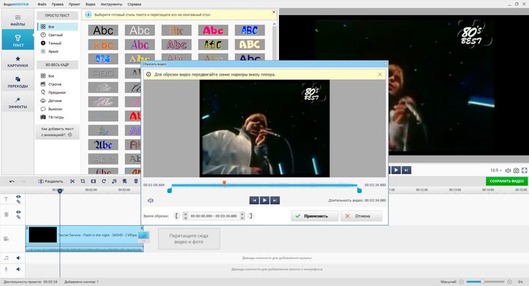The height and width of the screenshot is (286, 529).
Task: Choose the blackletter blue Abc text style
Action: click(103, 145)
